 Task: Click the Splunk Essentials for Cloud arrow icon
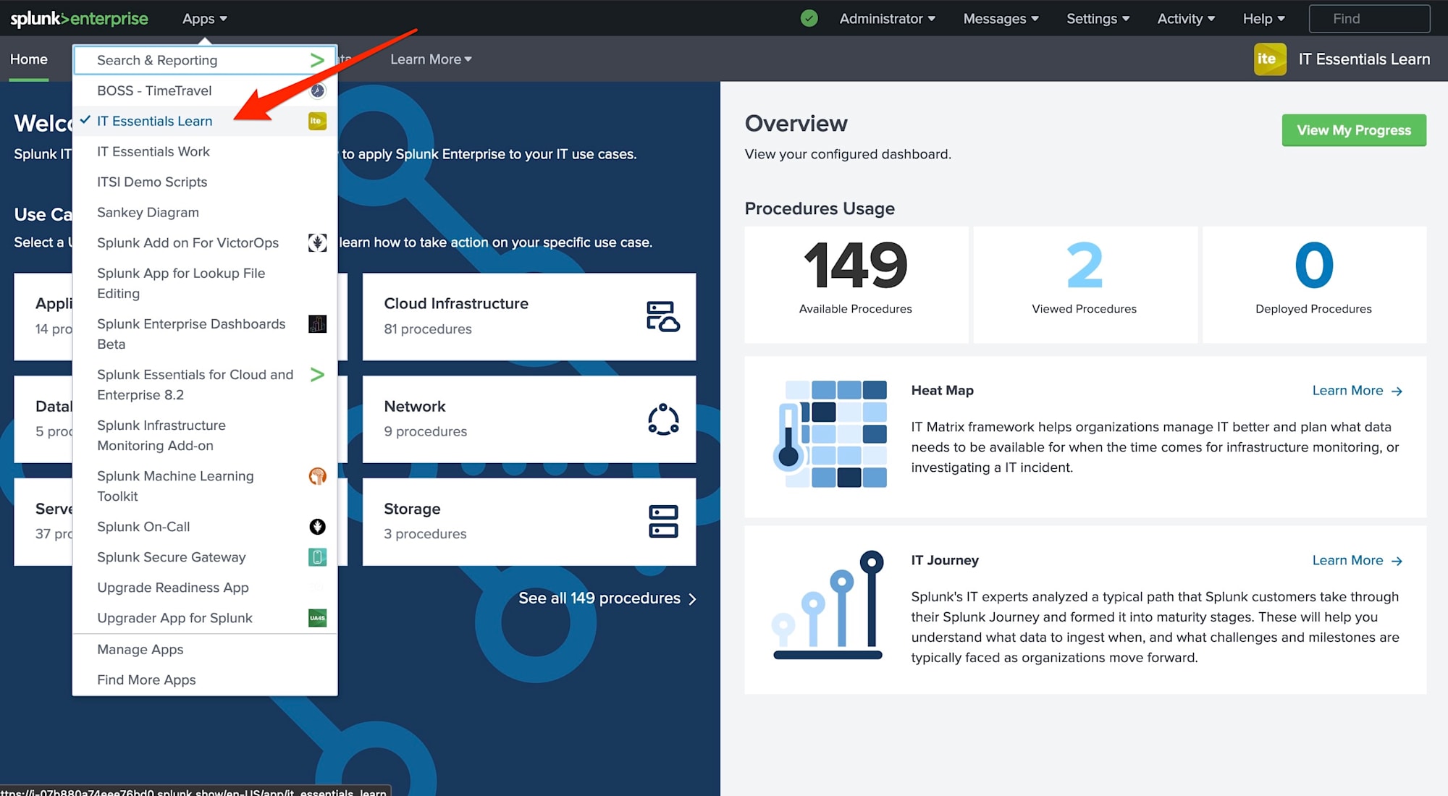(x=317, y=374)
